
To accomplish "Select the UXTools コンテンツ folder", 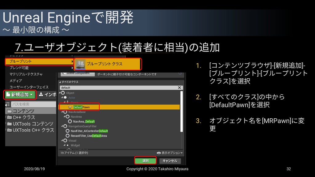I will click(31, 124).
